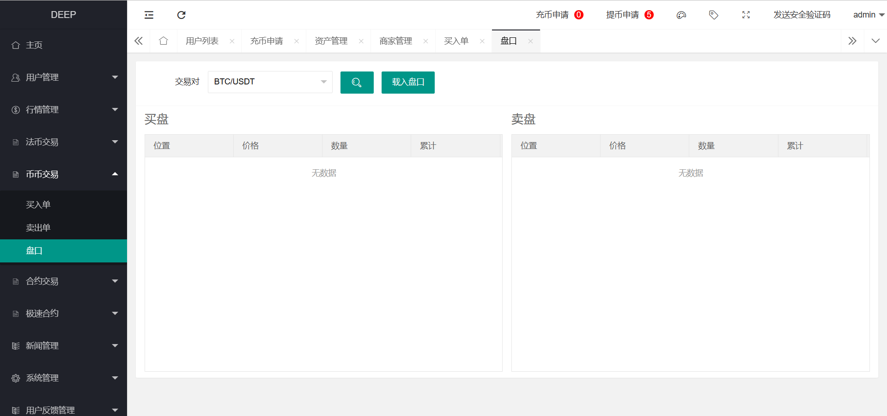Image resolution: width=887 pixels, height=416 pixels.
Task: Switch to the 资产管理 tab
Action: 331,41
